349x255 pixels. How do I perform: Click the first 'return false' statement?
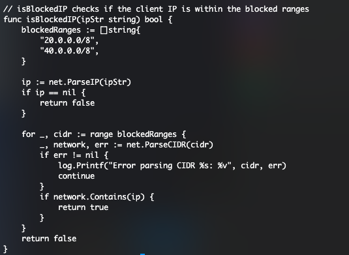pyautogui.click(x=67, y=103)
